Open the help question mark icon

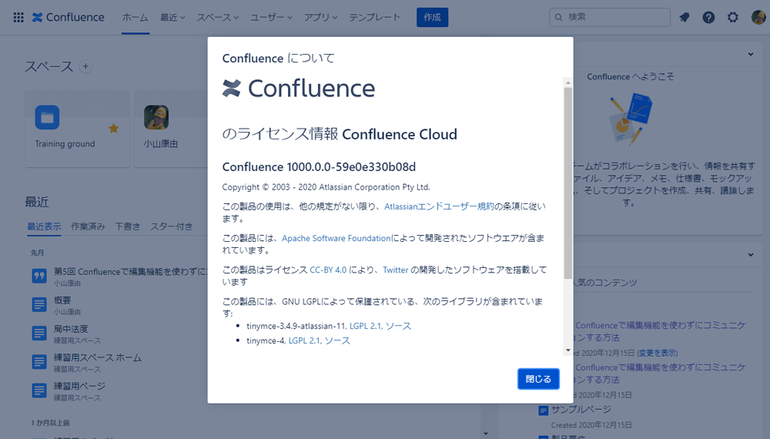point(708,18)
